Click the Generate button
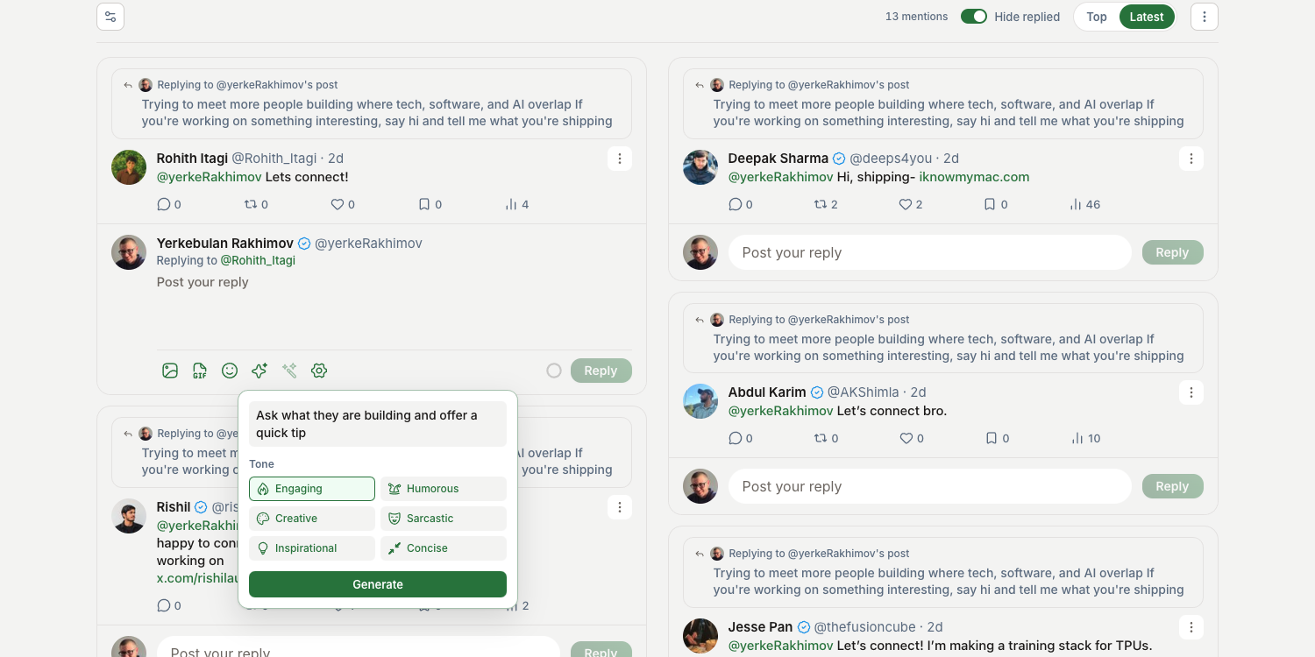 (378, 584)
